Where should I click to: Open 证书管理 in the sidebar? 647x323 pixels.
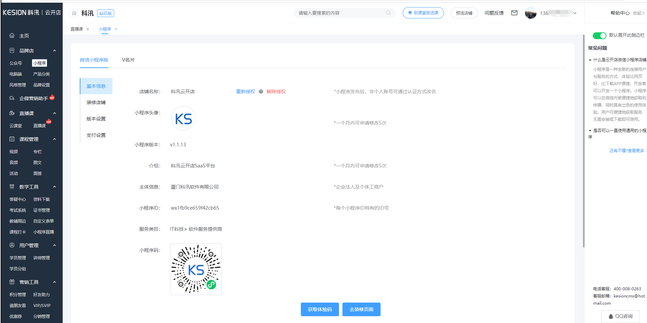point(42,210)
